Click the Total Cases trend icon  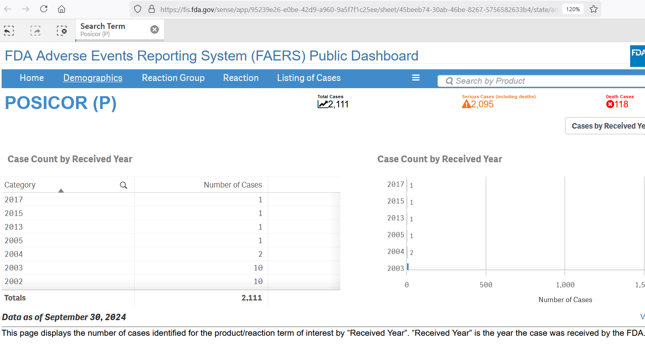(x=323, y=104)
